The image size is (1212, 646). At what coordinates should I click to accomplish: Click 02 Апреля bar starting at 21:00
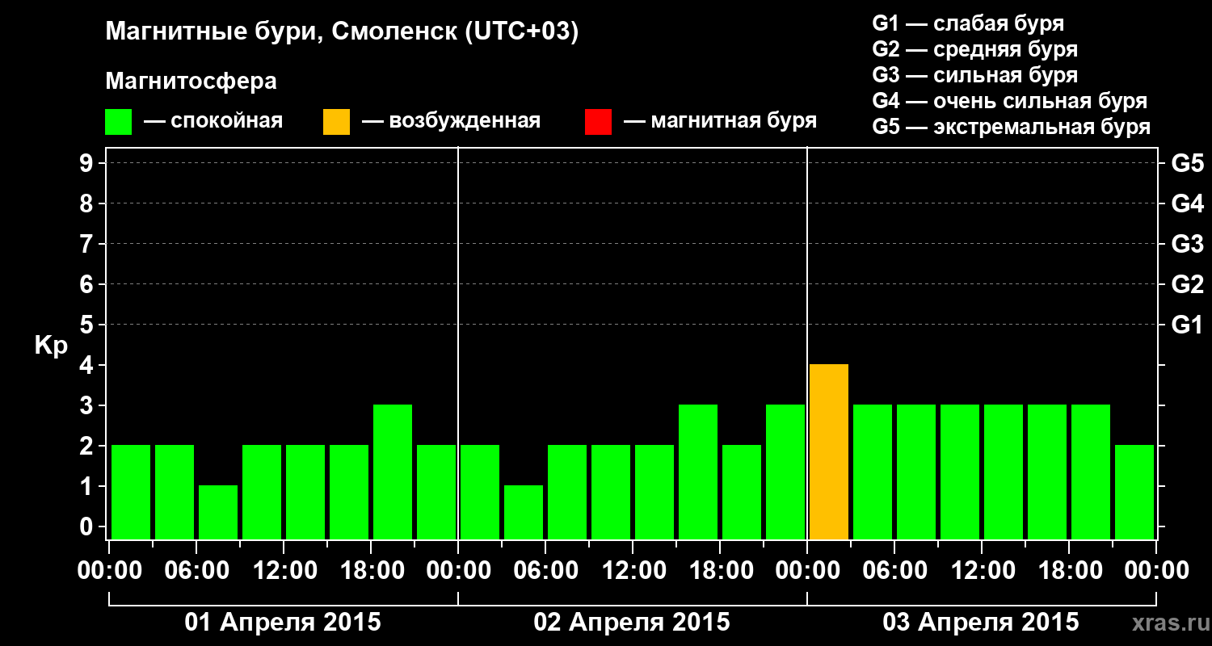pyautogui.click(x=785, y=472)
